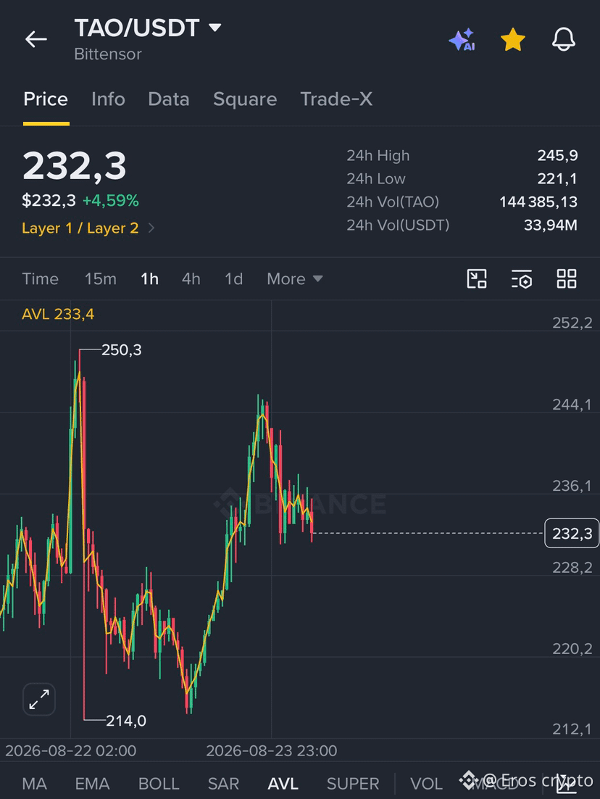Click the 250,3 high price marker
This screenshot has height=799, width=600.
(121, 350)
